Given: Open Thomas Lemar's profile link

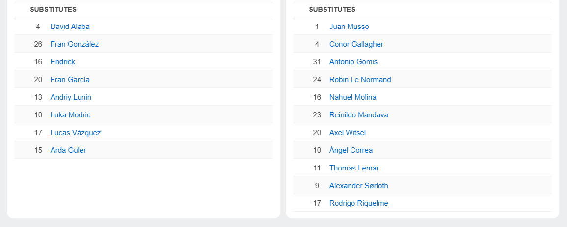Looking at the screenshot, I should click(354, 168).
